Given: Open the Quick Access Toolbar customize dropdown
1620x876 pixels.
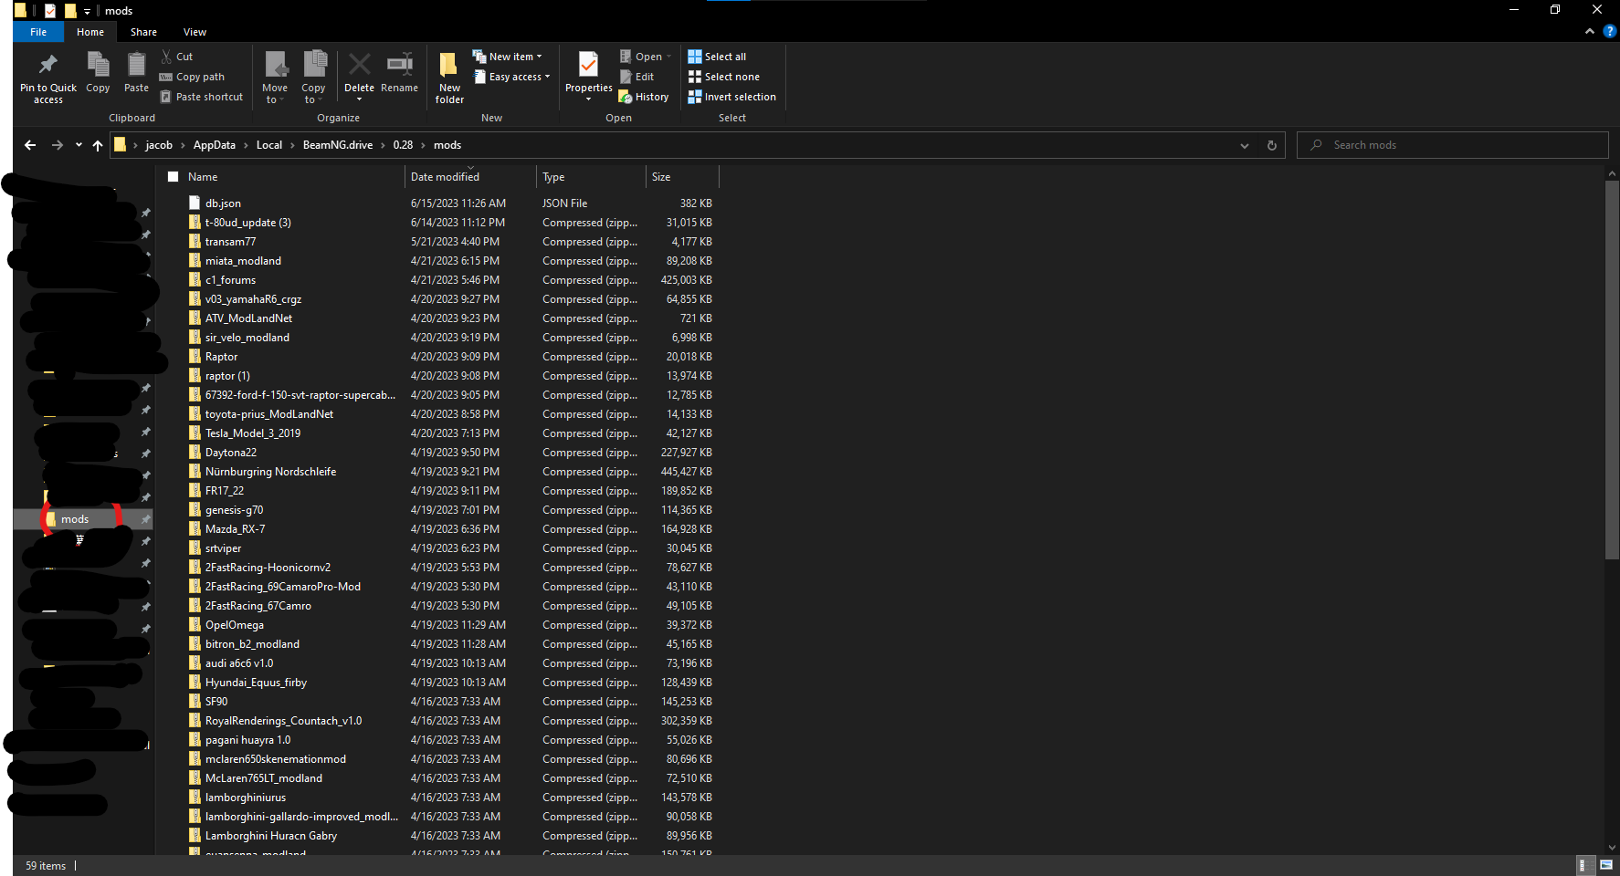Looking at the screenshot, I should tap(87, 11).
